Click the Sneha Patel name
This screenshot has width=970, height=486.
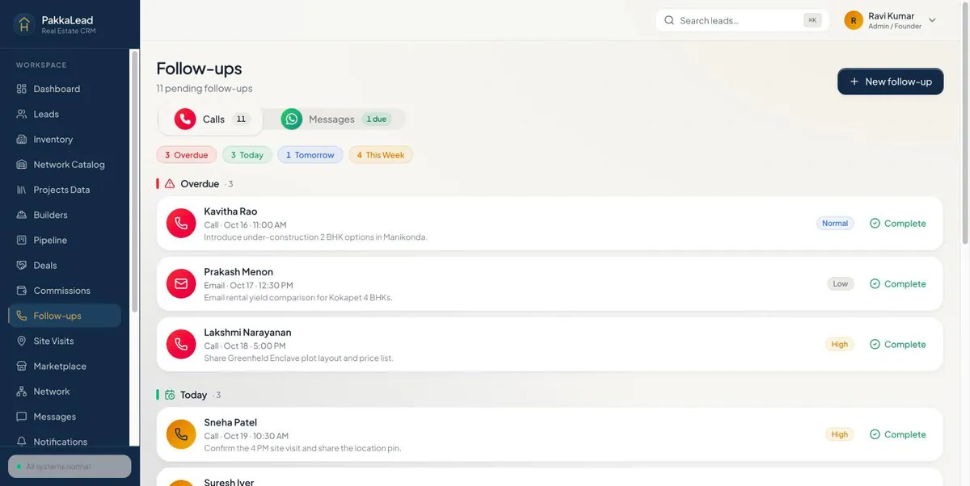tap(230, 422)
